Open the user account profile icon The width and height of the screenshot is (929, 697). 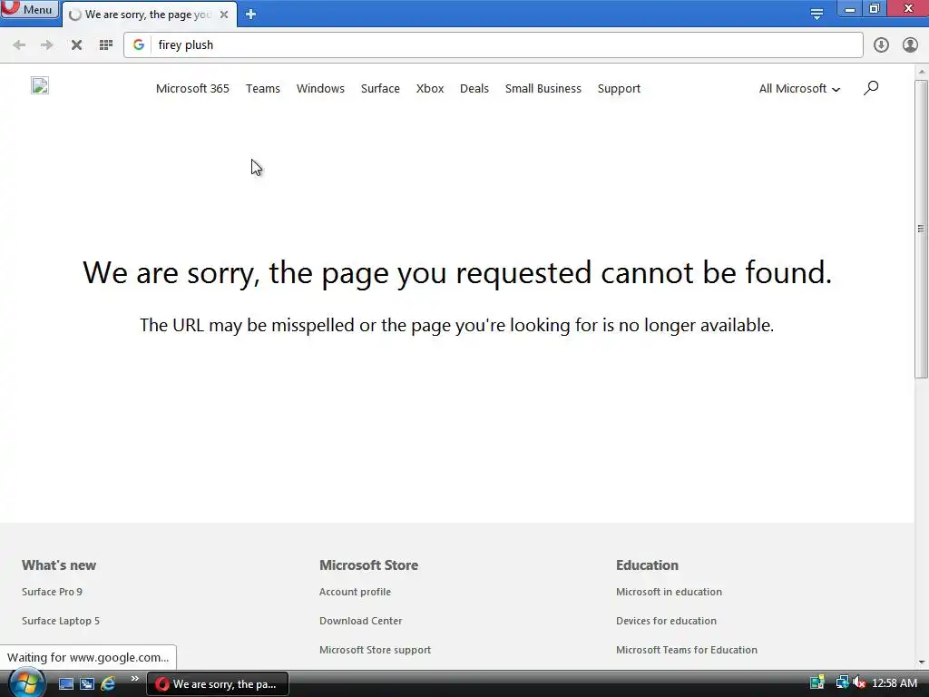910,45
